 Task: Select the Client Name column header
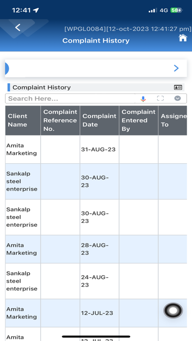pyautogui.click(x=23, y=121)
